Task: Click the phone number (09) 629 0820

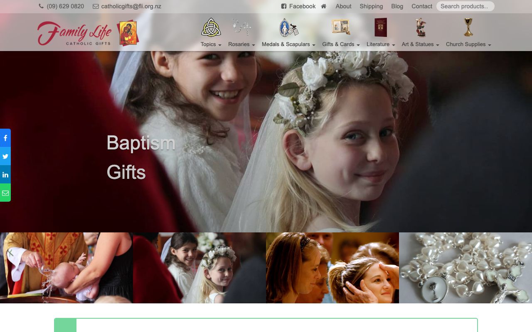Action: (65, 6)
